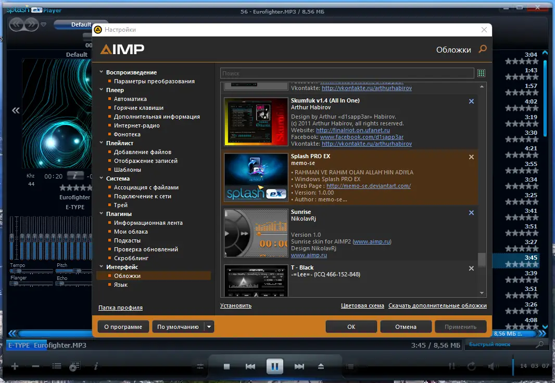Click the Flanger slider in player
The image size is (555, 383).
[31, 284]
